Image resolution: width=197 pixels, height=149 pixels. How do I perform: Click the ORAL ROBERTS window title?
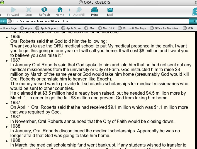pos(97,2)
